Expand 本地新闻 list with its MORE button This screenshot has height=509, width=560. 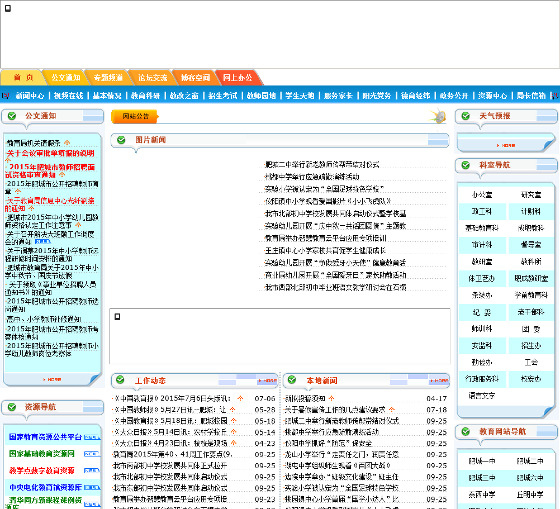[439, 380]
